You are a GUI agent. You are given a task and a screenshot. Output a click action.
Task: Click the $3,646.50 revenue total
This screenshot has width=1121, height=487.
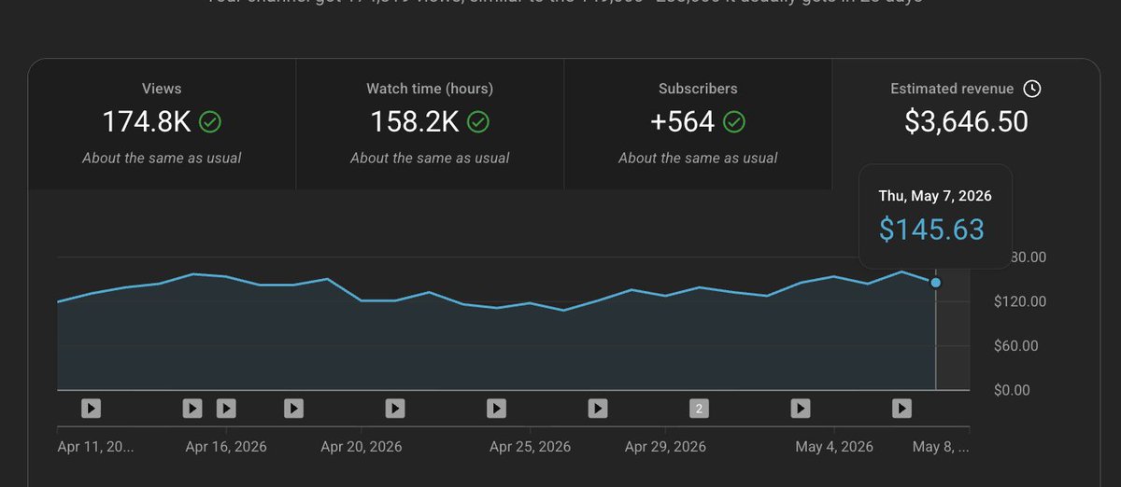tap(966, 121)
